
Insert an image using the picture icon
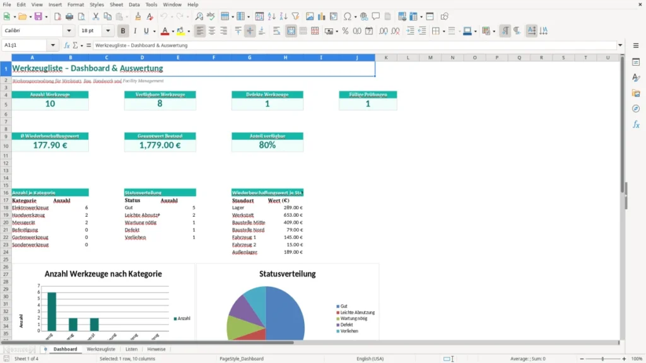point(310,16)
